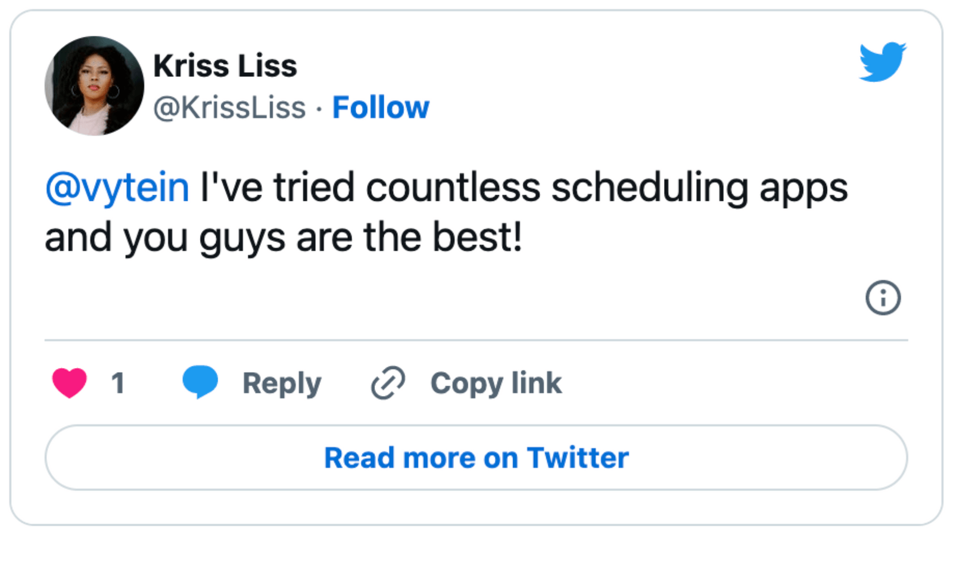Click the Kriss Liss display name
This screenshot has width=953, height=586.
coord(225,66)
